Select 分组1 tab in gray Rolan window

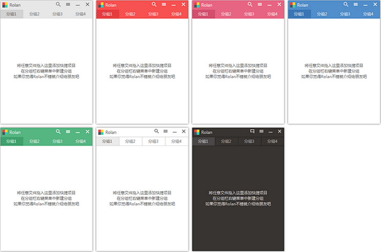(12, 14)
